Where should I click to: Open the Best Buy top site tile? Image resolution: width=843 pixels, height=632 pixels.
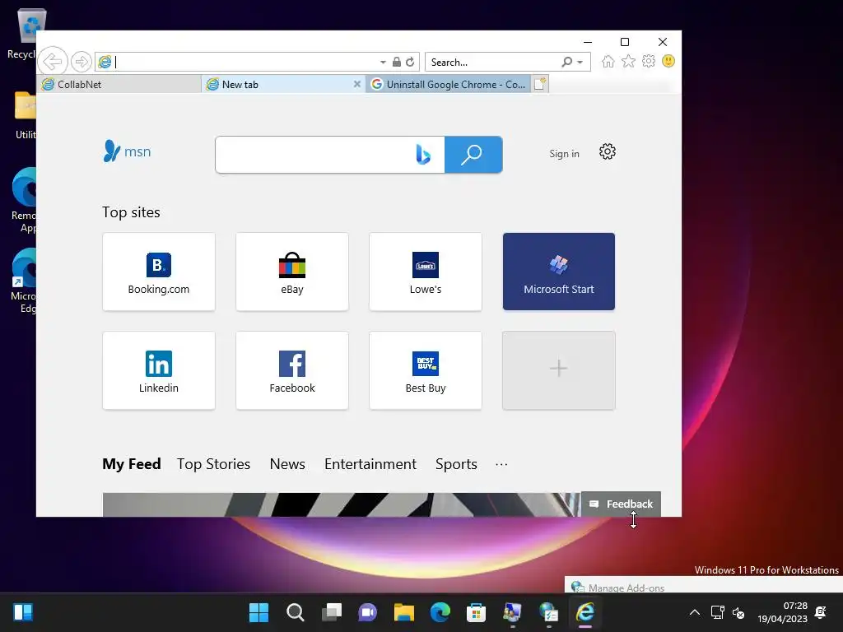coord(426,370)
